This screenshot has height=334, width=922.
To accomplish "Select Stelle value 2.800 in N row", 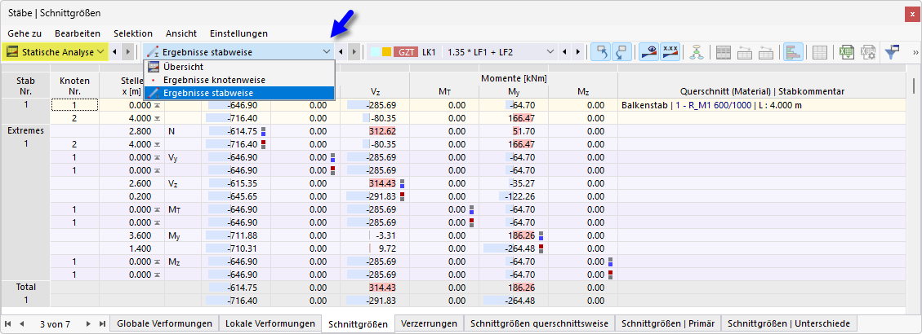I will 132,131.
